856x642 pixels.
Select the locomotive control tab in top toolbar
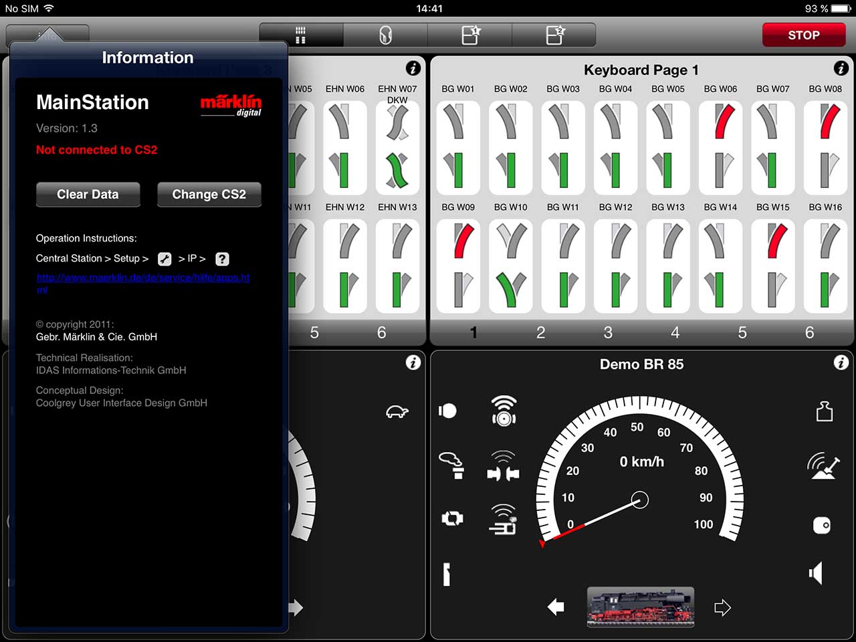(x=385, y=35)
